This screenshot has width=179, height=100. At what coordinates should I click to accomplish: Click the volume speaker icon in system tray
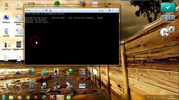[x=164, y=97]
